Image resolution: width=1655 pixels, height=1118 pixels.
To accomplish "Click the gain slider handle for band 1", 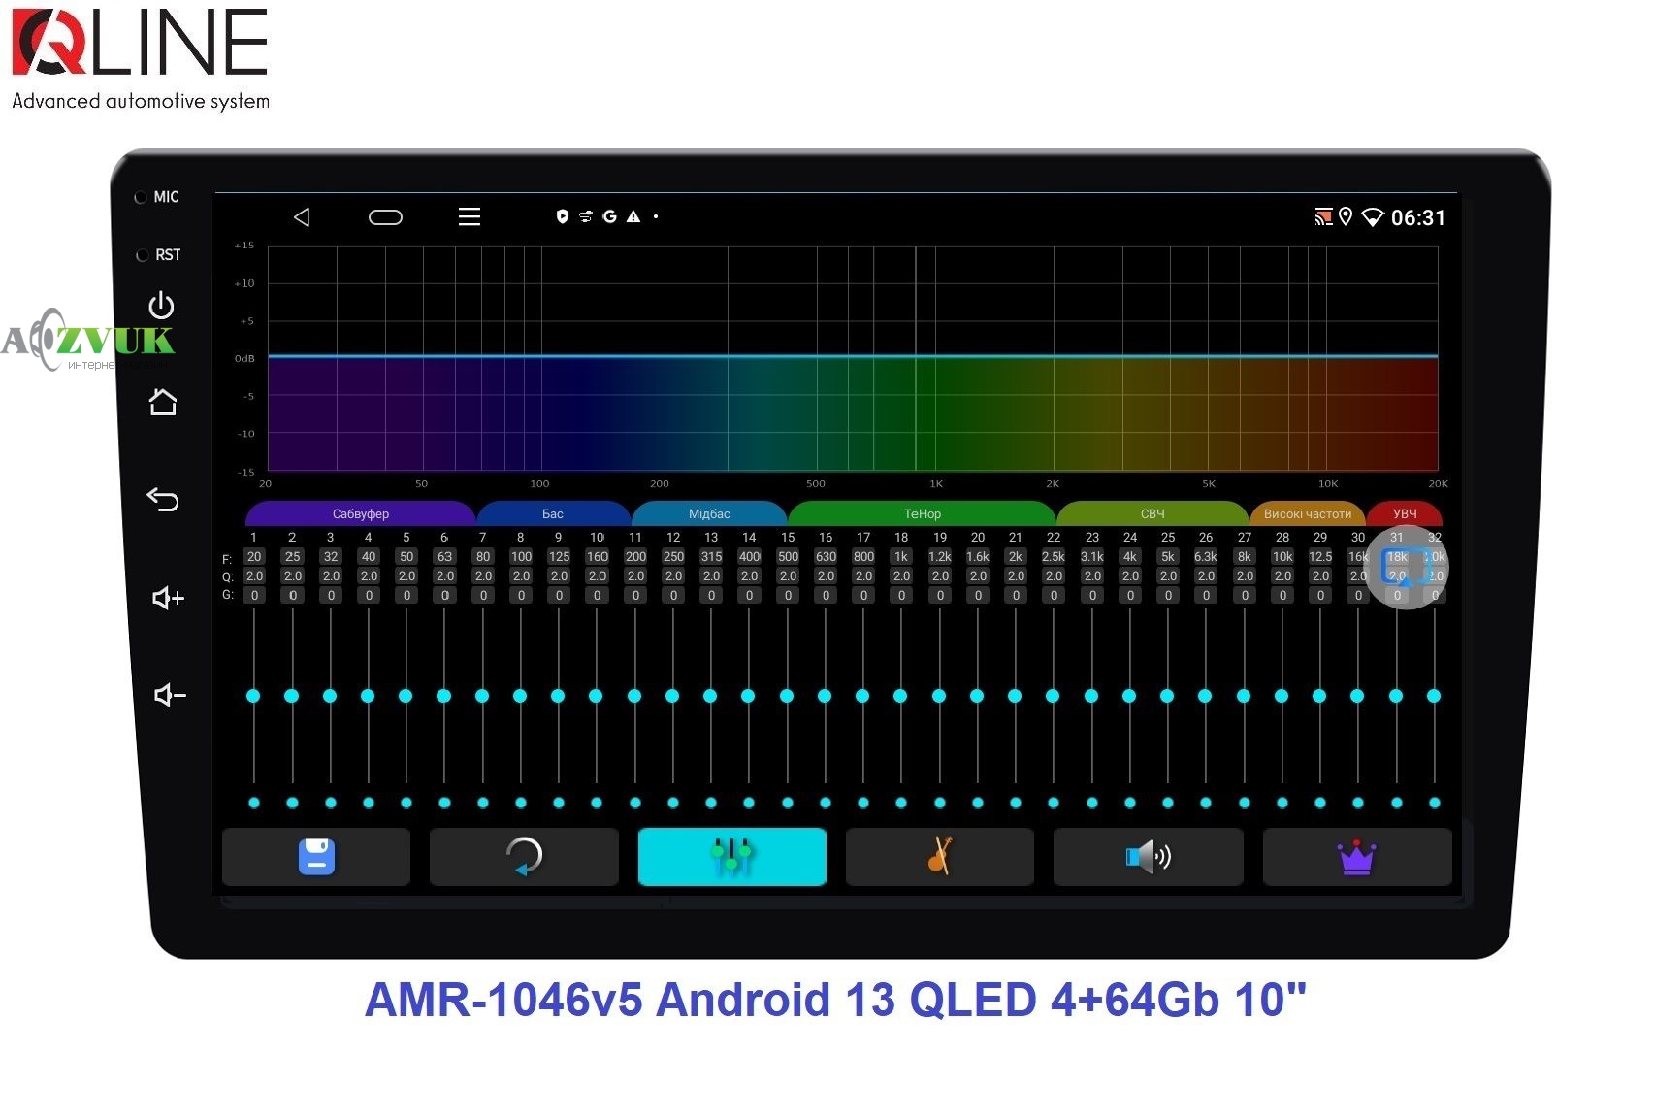I will pyautogui.click(x=253, y=695).
